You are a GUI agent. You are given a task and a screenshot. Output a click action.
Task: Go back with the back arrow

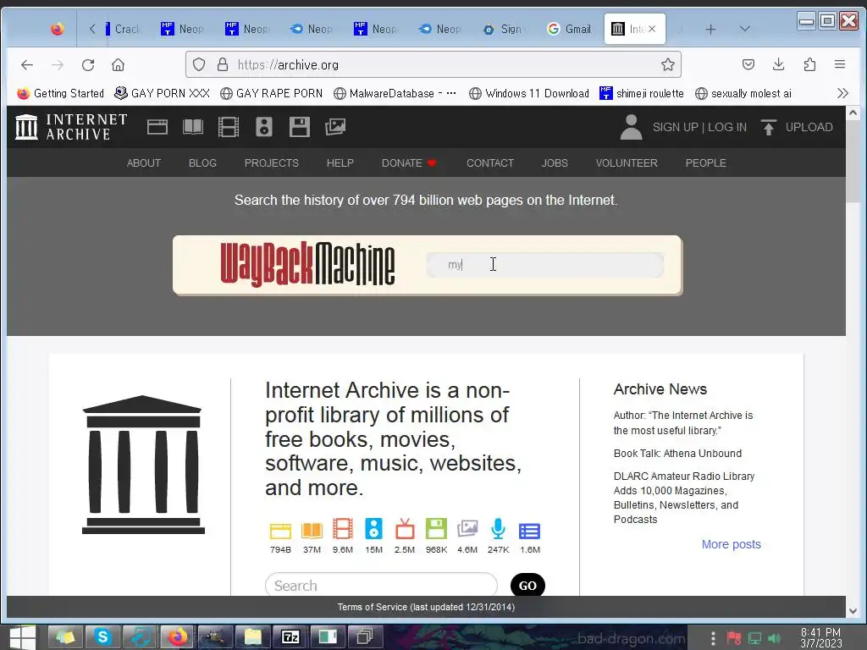tap(27, 64)
